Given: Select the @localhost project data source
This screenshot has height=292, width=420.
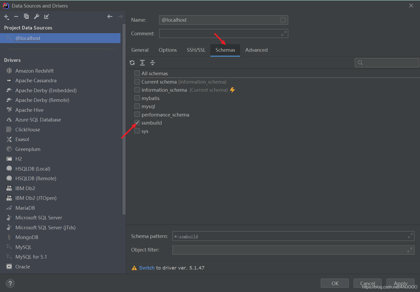Looking at the screenshot, I should point(60,38).
